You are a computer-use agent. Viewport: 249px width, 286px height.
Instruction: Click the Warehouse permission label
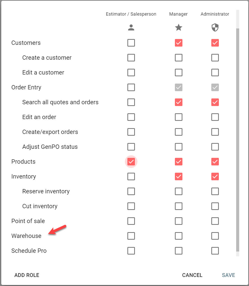[26, 236]
